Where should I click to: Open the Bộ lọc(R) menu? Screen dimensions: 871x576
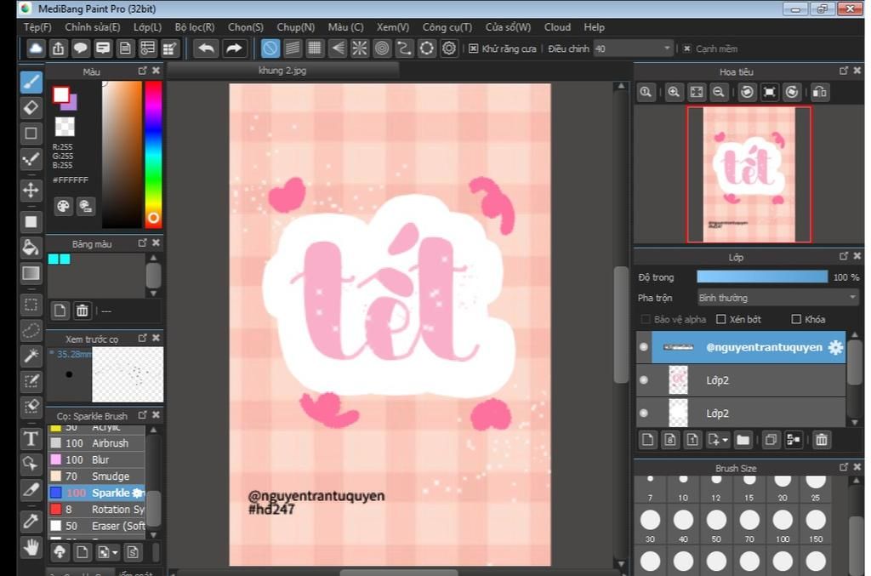pyautogui.click(x=195, y=27)
